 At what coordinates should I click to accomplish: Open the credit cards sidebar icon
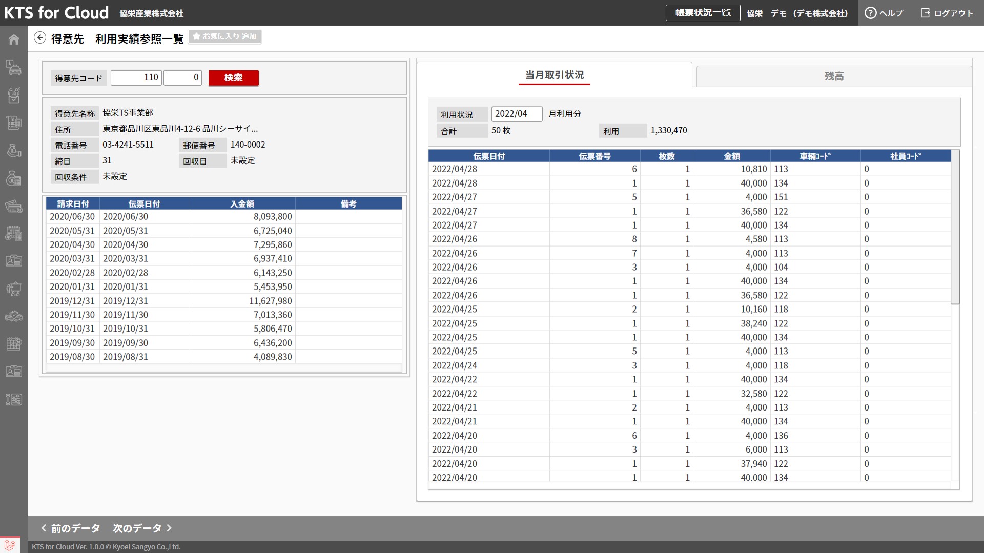(x=14, y=206)
